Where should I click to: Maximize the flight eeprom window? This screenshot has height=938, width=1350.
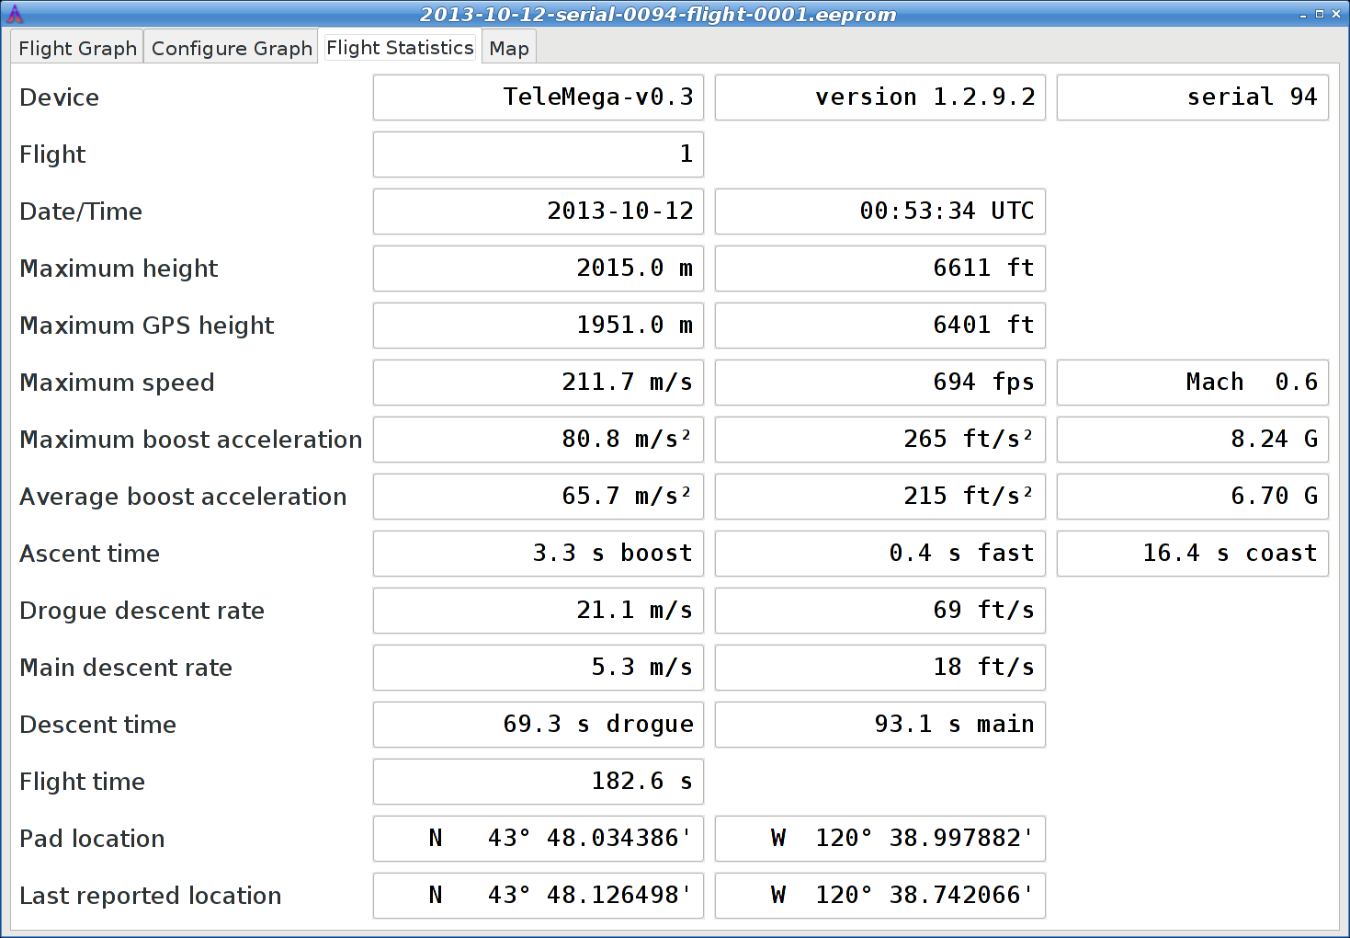pos(1320,14)
